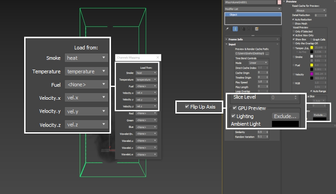Toggle show end result icon
Viewport: 336px width, 194px height.
(x=235, y=29)
